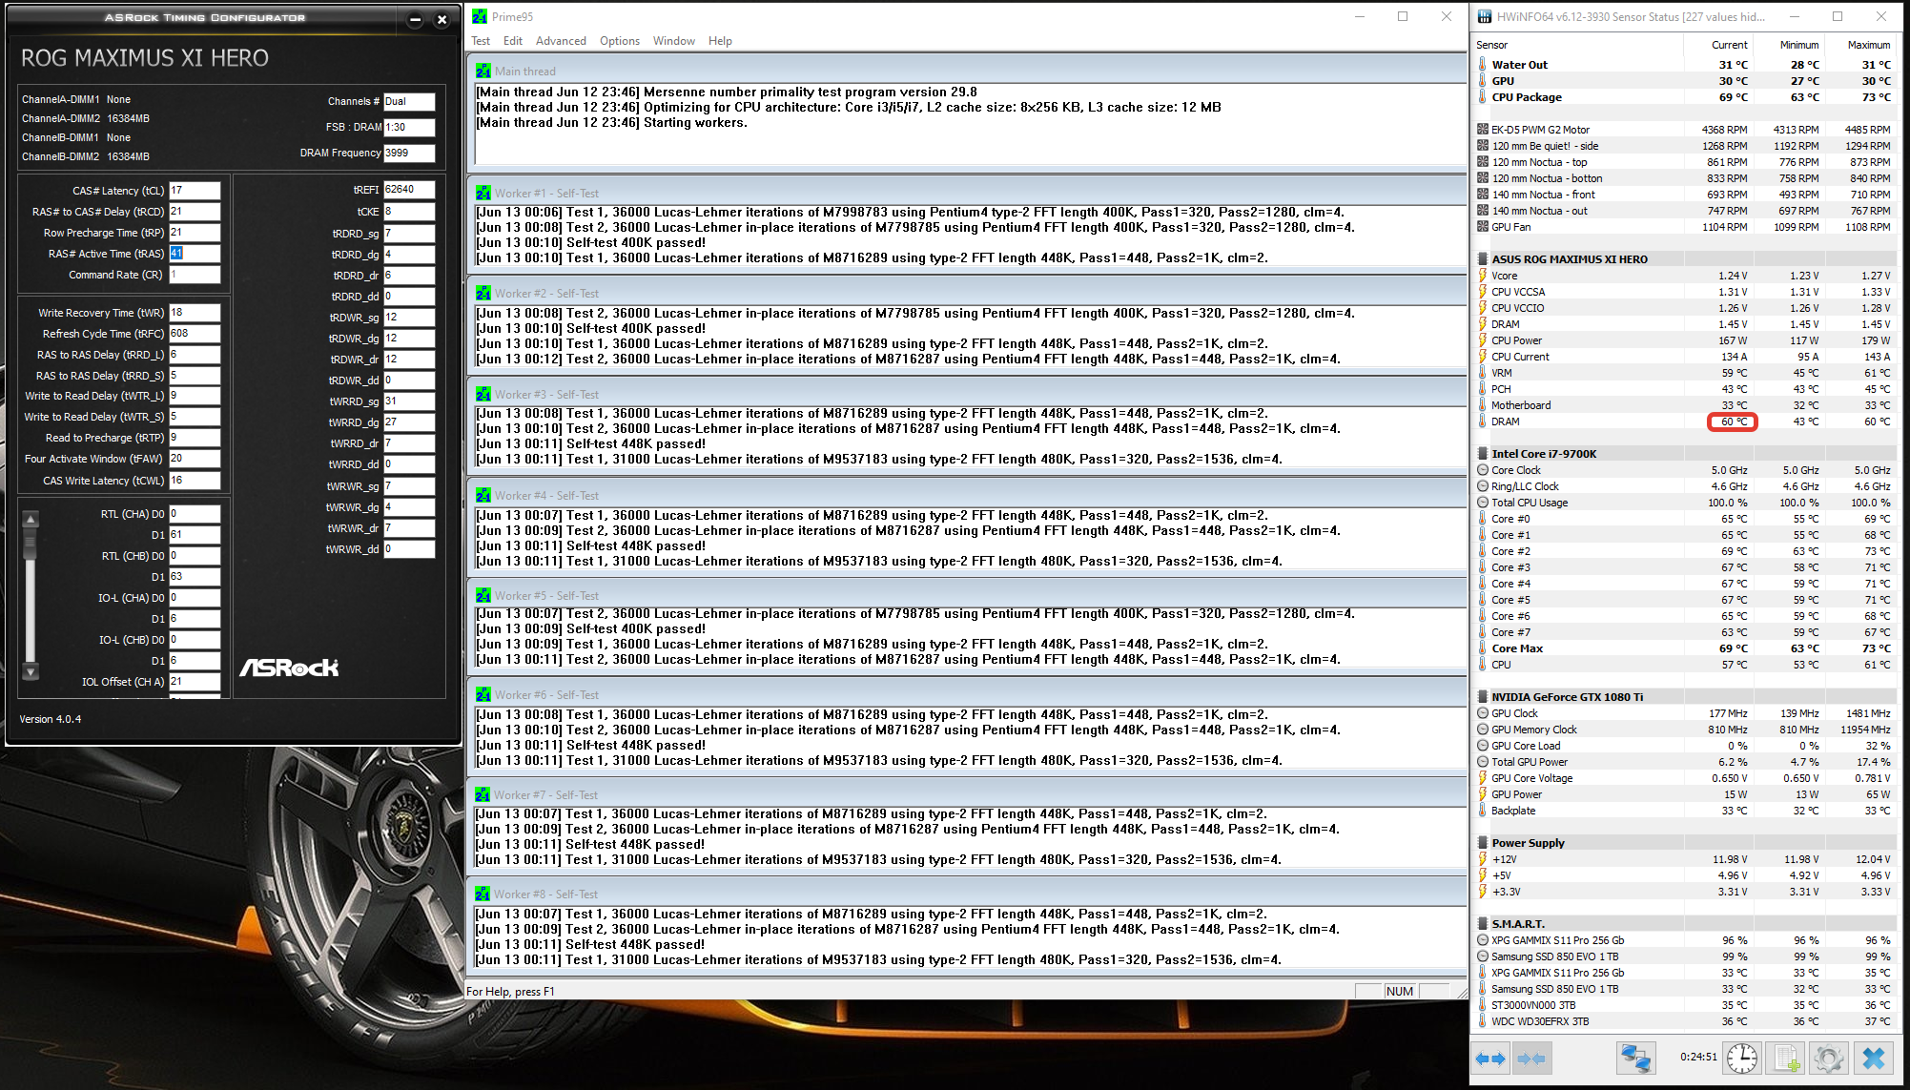The height and width of the screenshot is (1090, 1910).
Task: Click the HWiNFO collapse columns arrows button
Action: [1531, 1059]
